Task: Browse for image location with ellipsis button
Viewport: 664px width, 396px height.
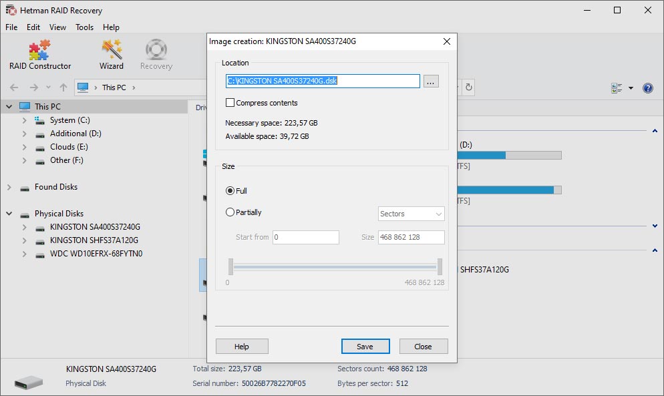Action: pyautogui.click(x=431, y=81)
